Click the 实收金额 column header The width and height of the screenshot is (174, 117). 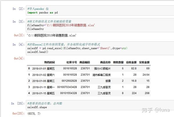144,62
